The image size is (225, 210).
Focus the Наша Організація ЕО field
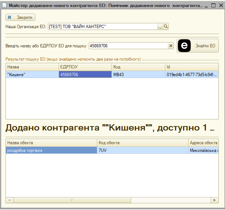click(x=103, y=27)
